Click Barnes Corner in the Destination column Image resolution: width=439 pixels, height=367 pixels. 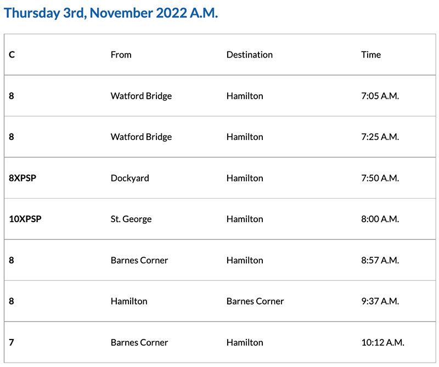pos(255,301)
